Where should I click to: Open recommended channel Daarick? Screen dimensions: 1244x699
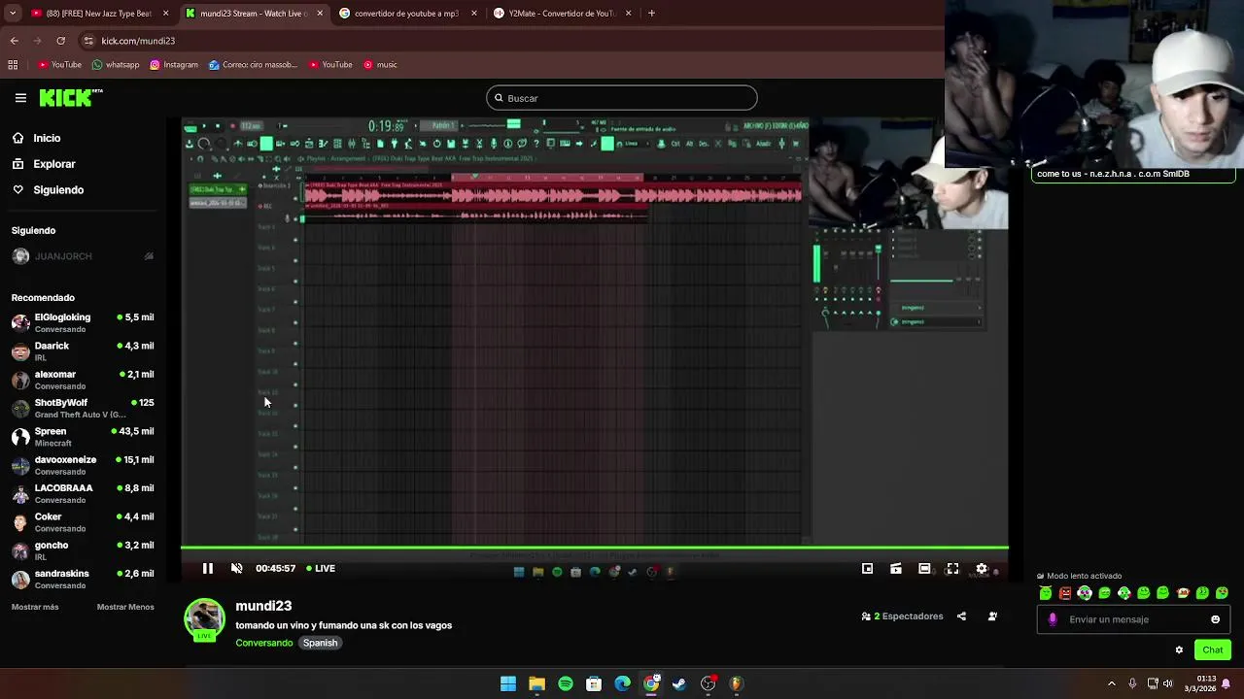(x=83, y=351)
